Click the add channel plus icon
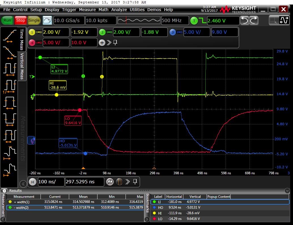The height and width of the screenshot is (225, 293). pos(102,43)
